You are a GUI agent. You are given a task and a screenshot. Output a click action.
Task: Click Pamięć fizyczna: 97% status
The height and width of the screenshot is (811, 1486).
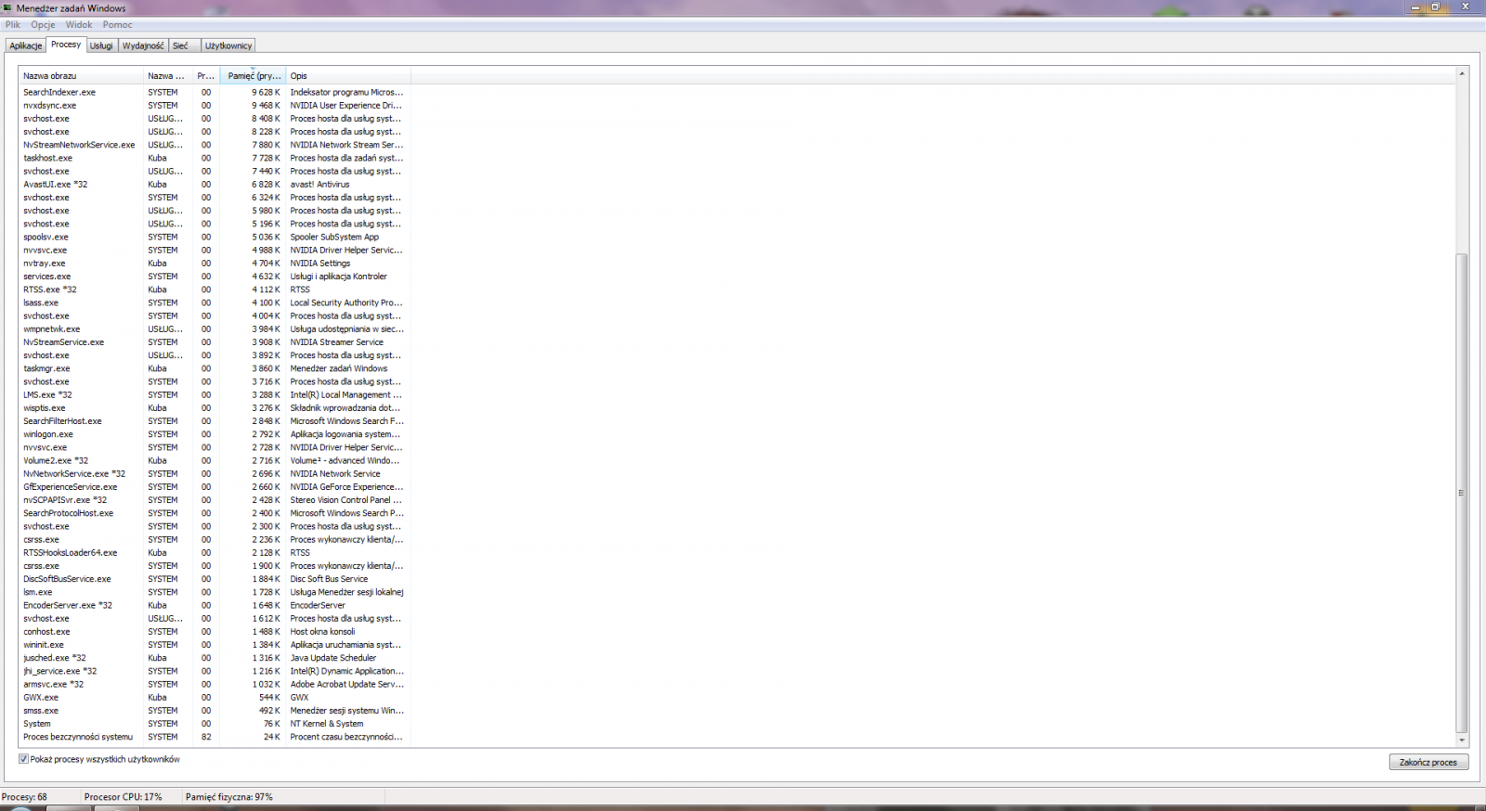coord(228,797)
